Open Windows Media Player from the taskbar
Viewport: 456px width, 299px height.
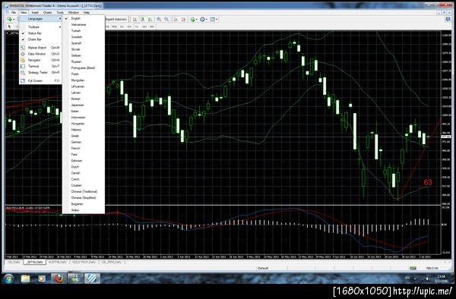tap(42, 279)
